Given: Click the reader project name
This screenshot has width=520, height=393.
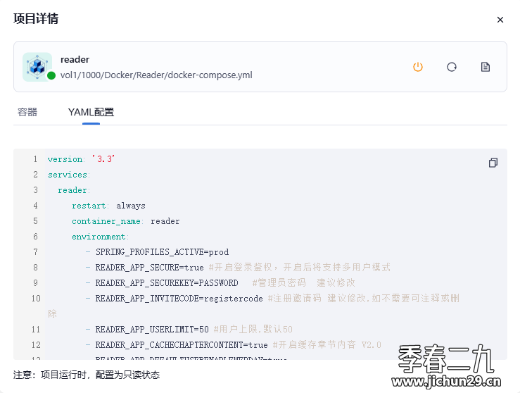Looking at the screenshot, I should (x=75, y=59).
